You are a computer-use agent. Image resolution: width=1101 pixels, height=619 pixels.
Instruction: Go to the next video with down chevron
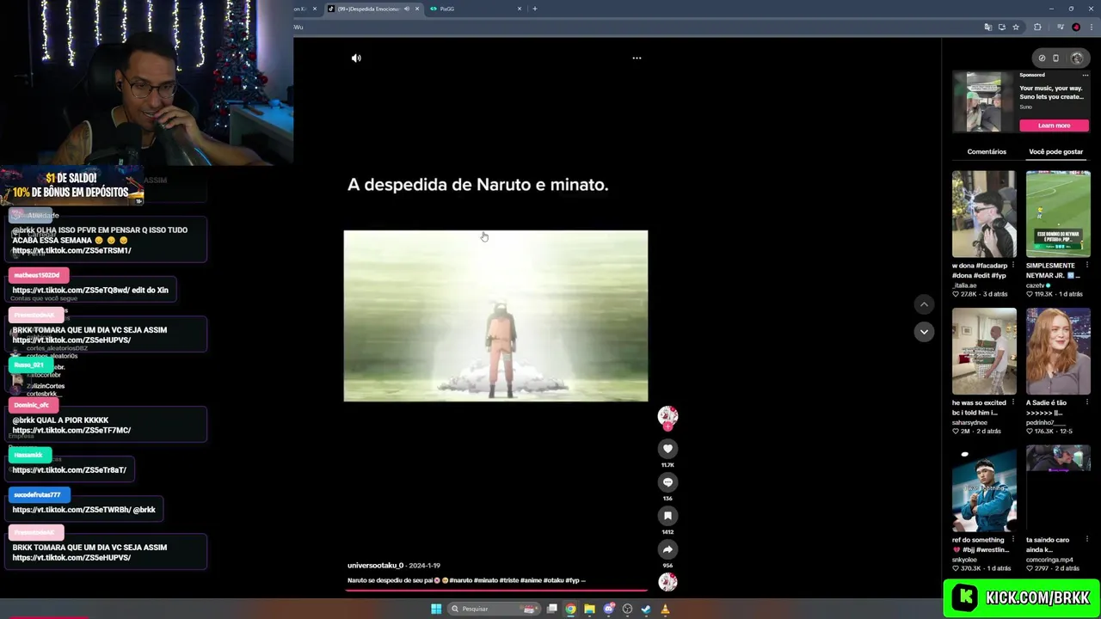click(924, 332)
